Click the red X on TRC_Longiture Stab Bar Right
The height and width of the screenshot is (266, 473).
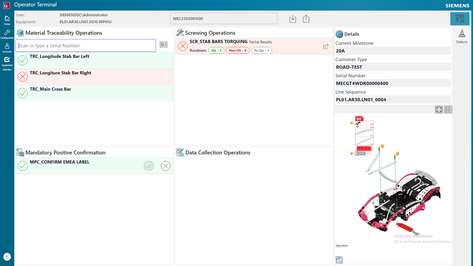23,76
